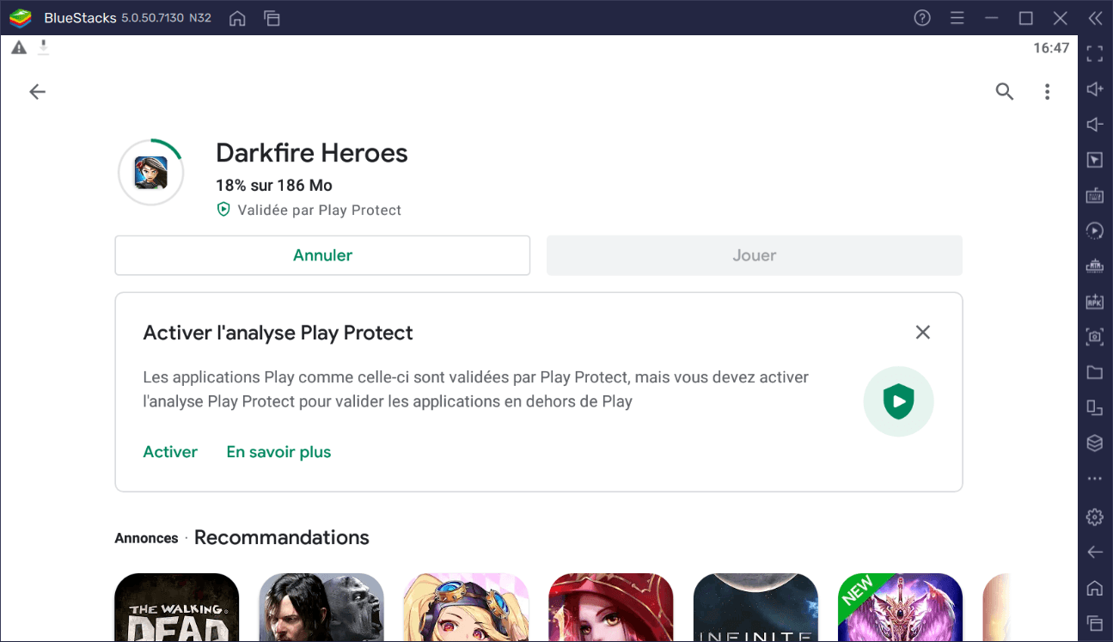Dismiss the Play Protect card
The height and width of the screenshot is (642, 1113).
pyautogui.click(x=923, y=332)
